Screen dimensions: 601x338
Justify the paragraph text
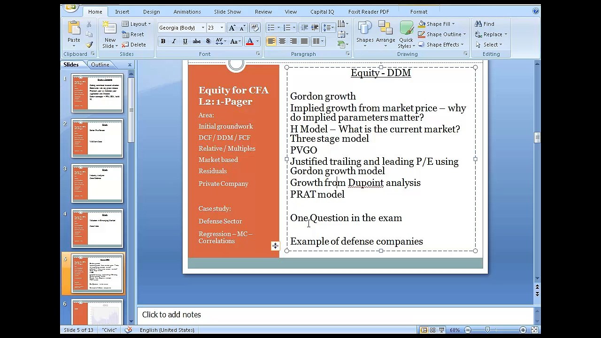coord(304,41)
